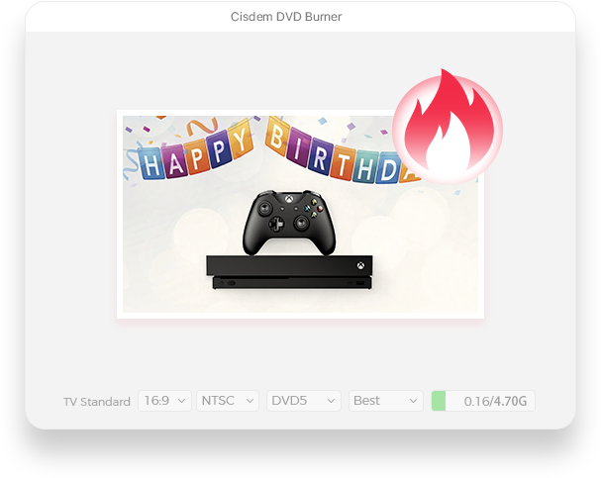The image size is (601, 478).
Task: Click the Birthday banner letters in preview
Action: [x=338, y=155]
